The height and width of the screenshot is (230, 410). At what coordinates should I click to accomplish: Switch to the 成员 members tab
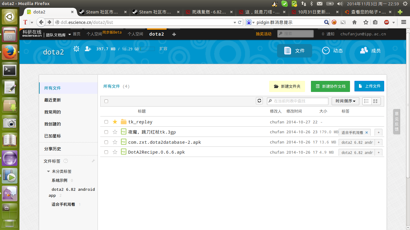[x=370, y=51]
